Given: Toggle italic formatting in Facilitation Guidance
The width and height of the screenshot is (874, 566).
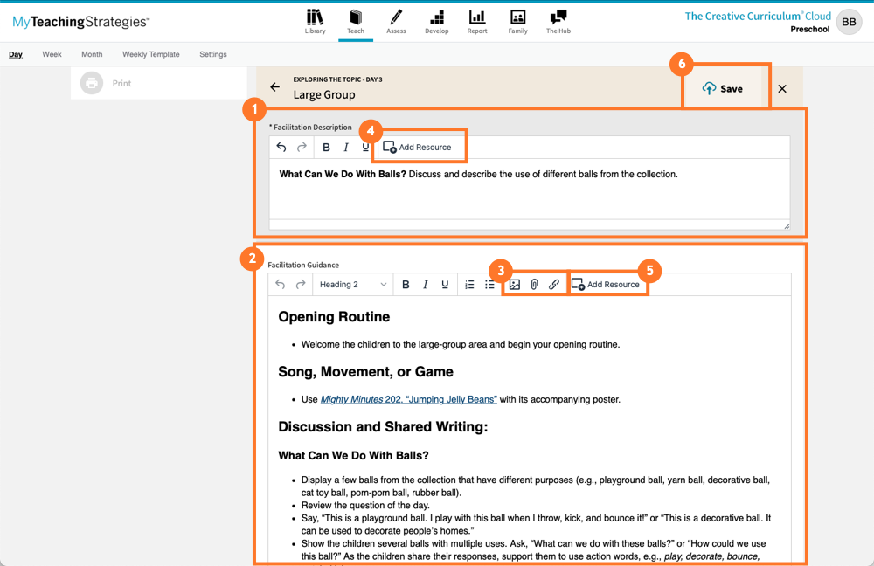Looking at the screenshot, I should [x=426, y=284].
